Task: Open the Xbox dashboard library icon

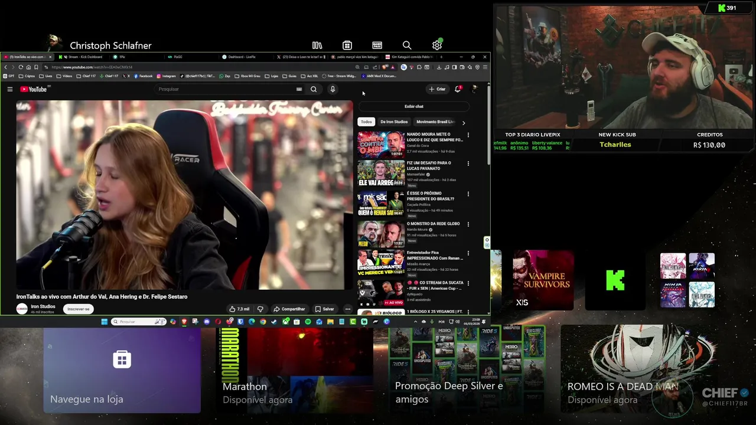Action: click(x=317, y=45)
